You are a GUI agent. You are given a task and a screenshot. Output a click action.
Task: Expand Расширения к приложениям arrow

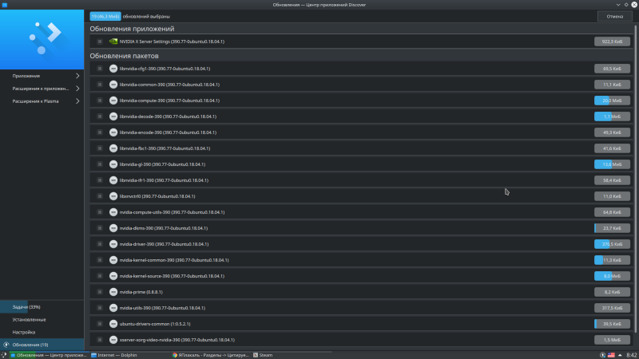[77, 89]
